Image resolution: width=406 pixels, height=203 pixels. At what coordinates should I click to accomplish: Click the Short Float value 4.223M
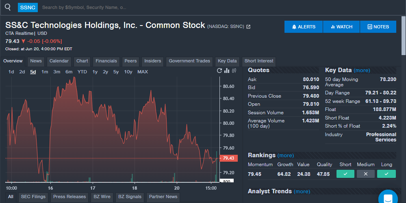pyautogui.click(x=387, y=118)
